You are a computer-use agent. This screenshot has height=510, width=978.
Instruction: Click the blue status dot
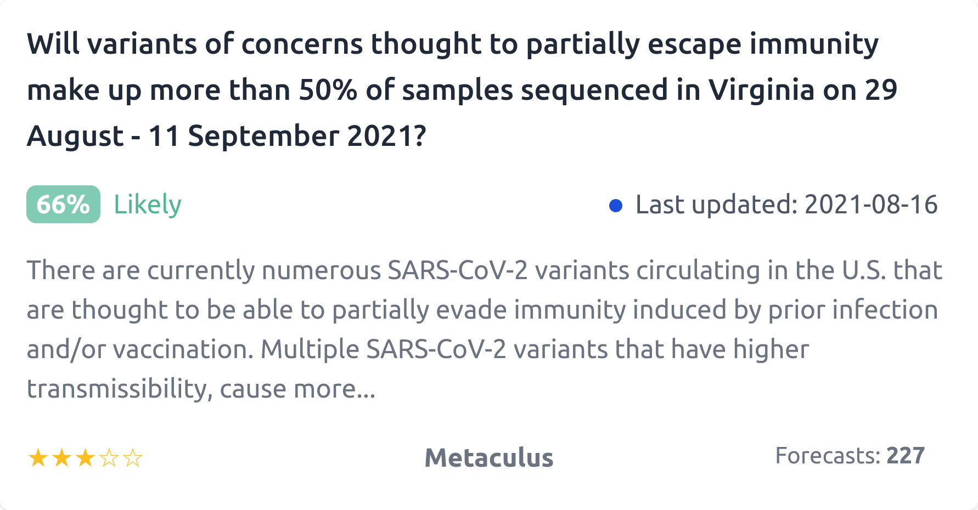click(616, 205)
